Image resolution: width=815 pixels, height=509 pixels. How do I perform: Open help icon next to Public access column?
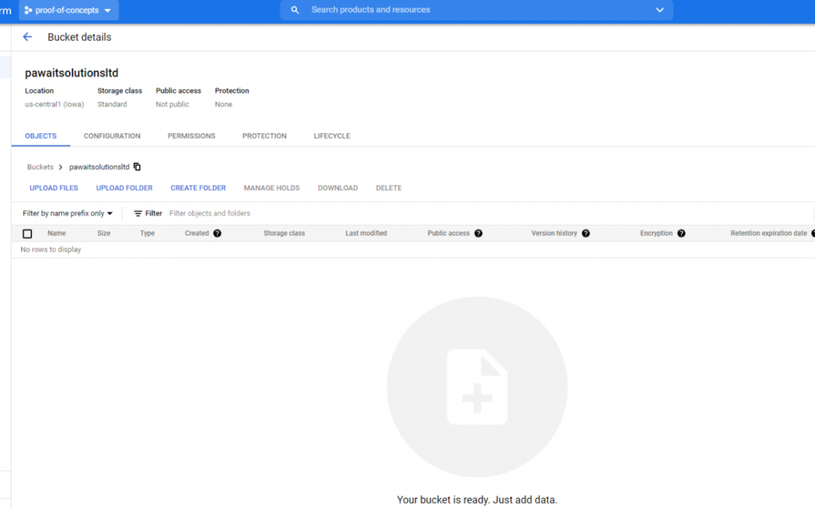(x=478, y=233)
